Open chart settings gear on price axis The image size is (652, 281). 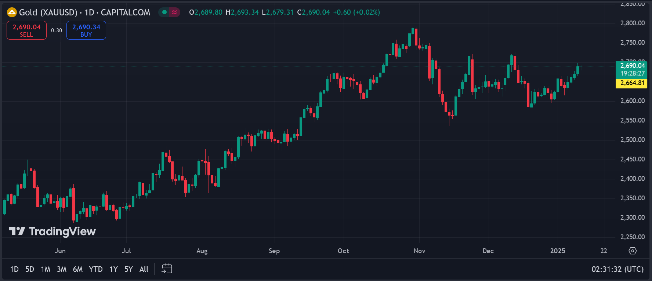[x=633, y=251]
